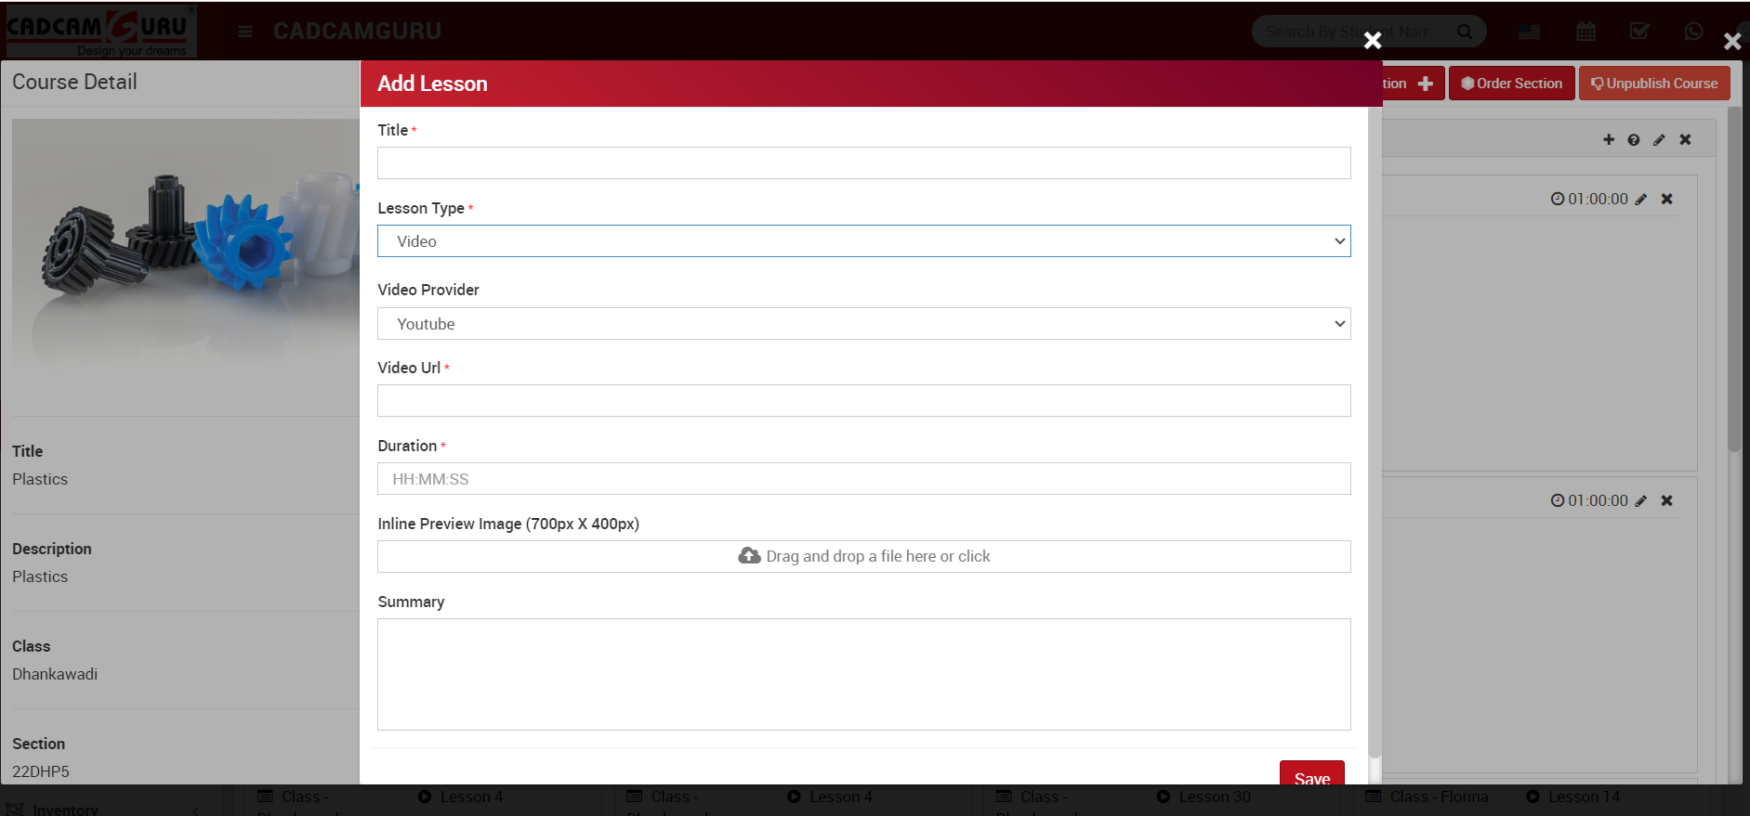Viewport: 1750px width, 816px height.
Task: Delete the first 01:00:00 lesson
Action: coord(1667,199)
